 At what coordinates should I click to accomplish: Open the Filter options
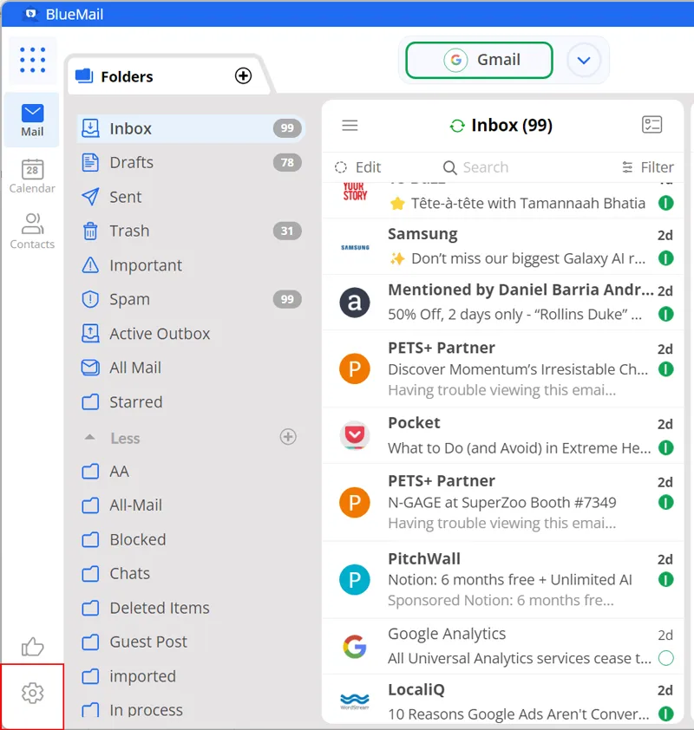648,167
